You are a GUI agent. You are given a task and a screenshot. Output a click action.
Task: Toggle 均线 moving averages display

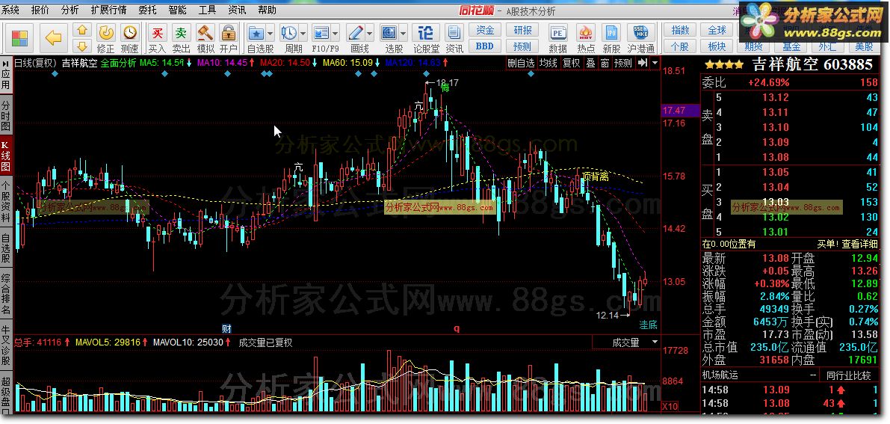point(548,63)
